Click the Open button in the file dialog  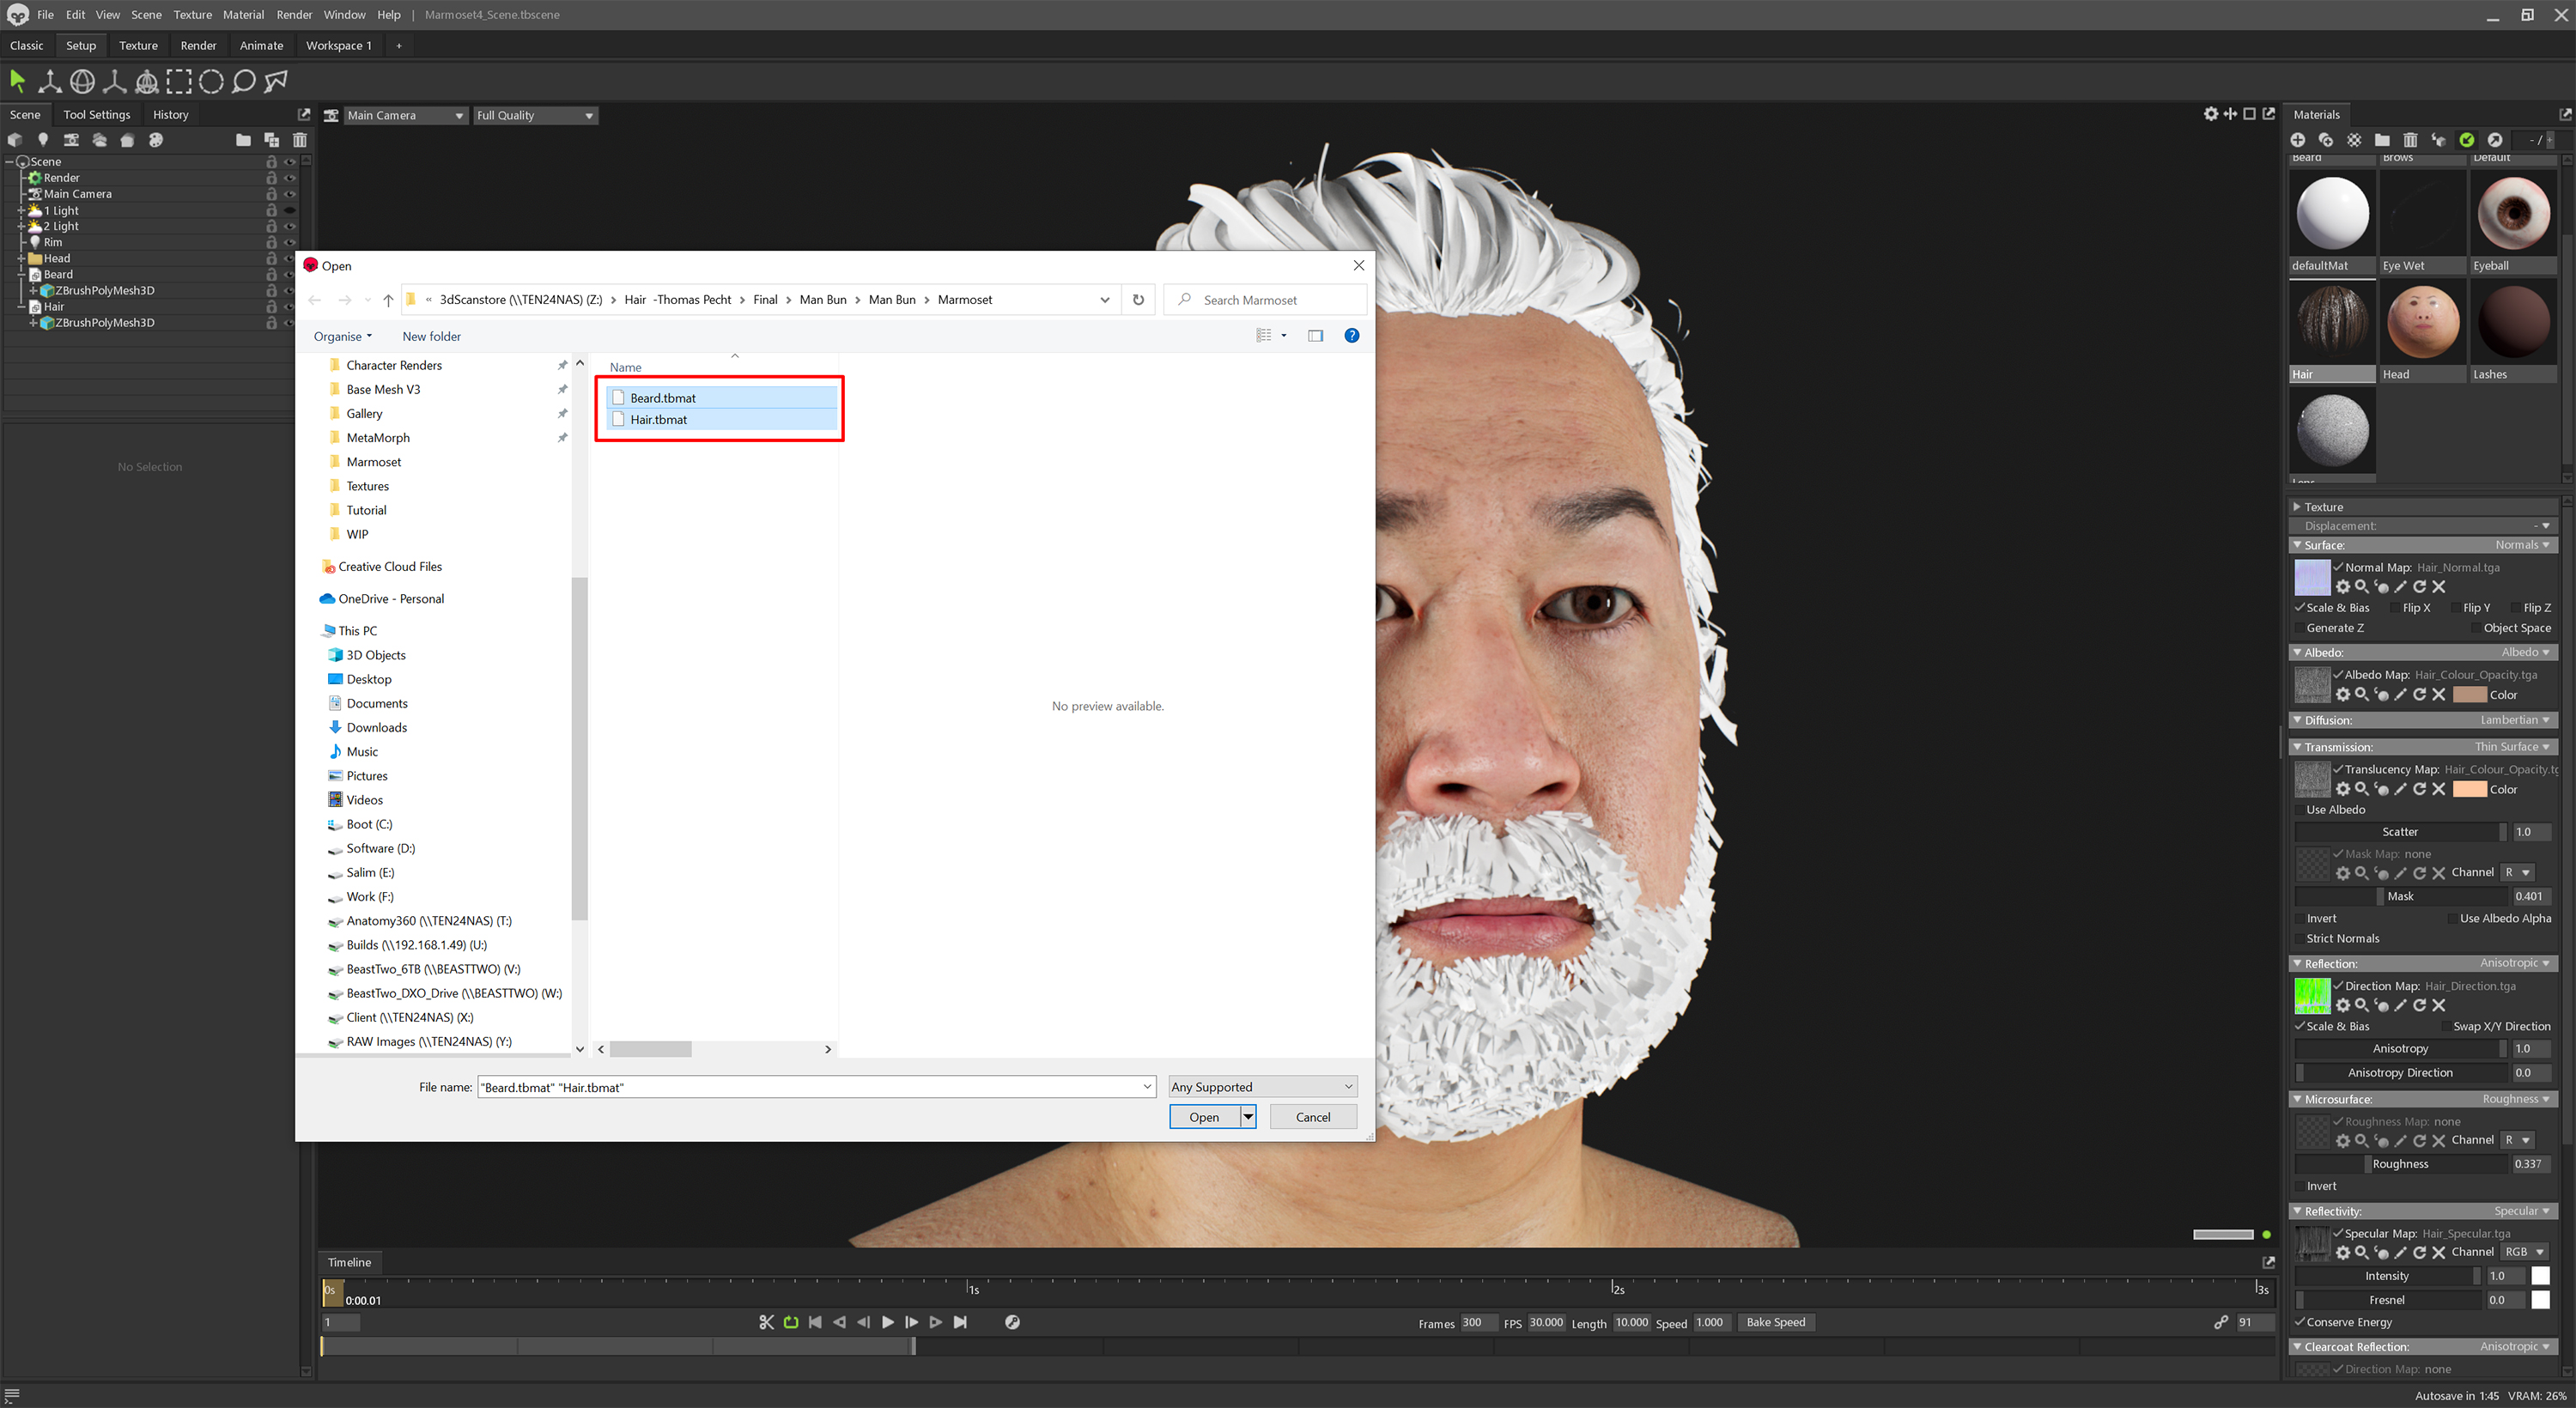(x=1202, y=1117)
